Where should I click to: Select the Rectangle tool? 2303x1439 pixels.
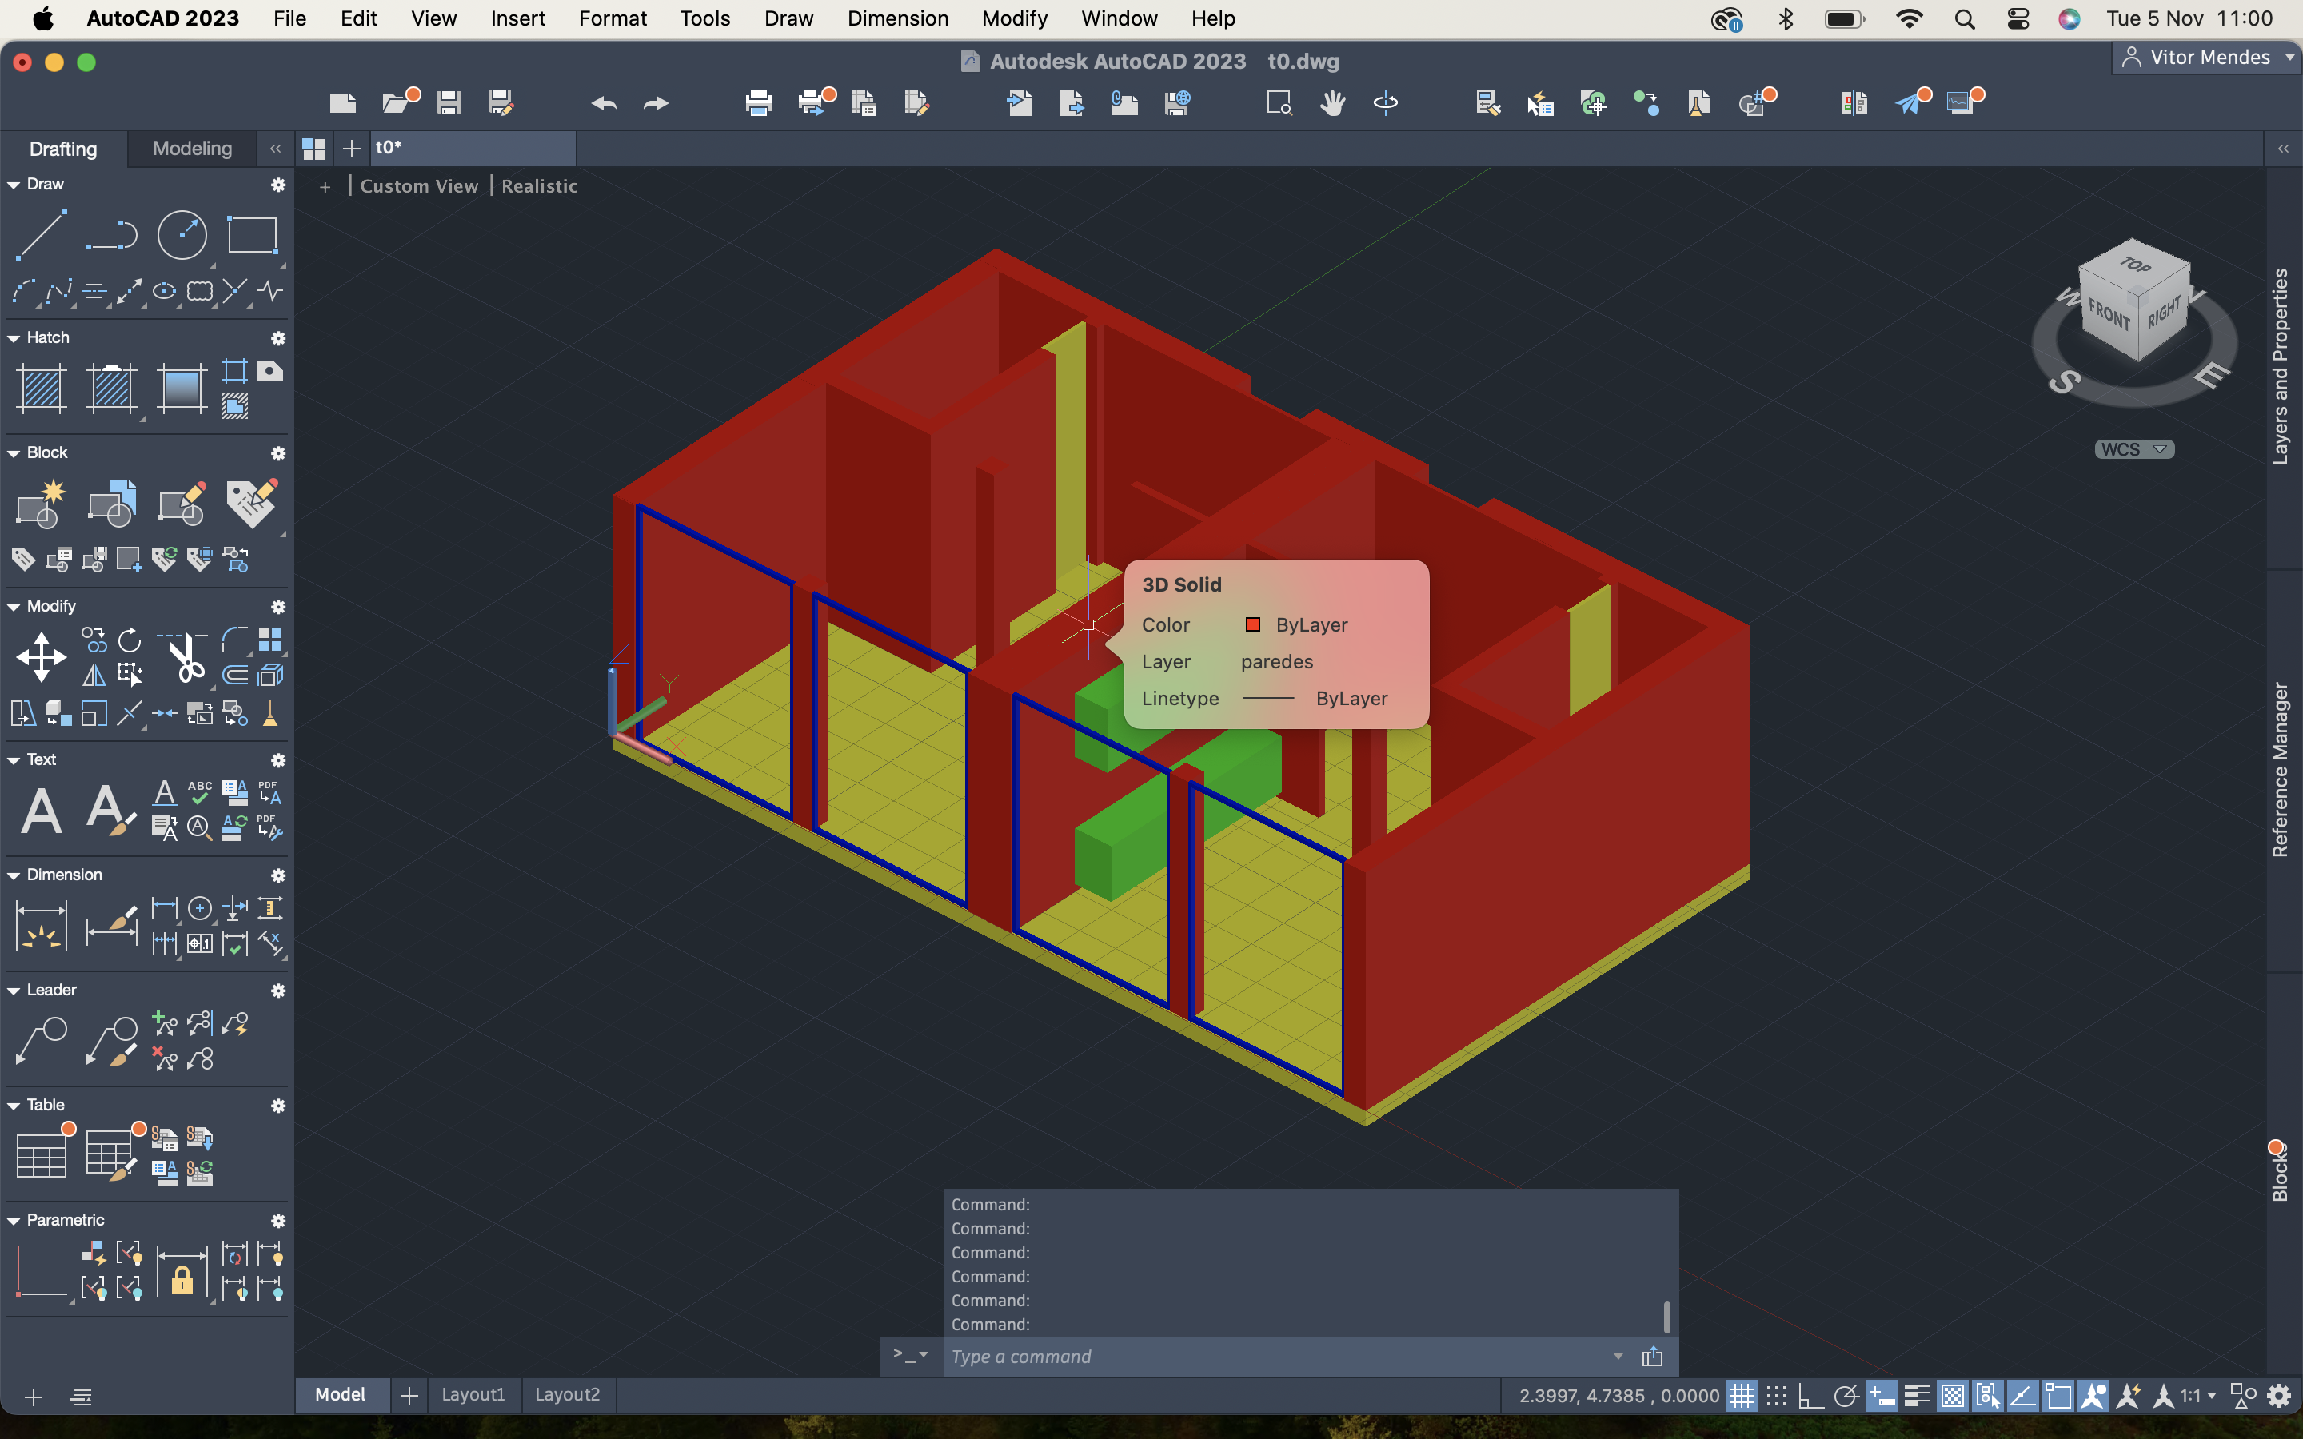pos(252,234)
